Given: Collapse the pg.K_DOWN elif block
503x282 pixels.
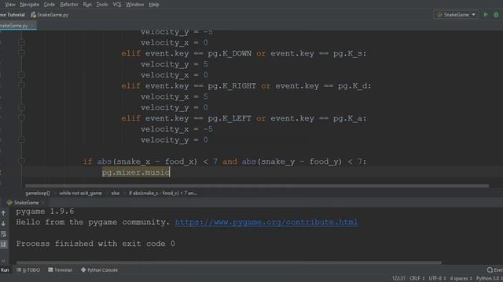Looking at the screenshot, I should [21, 53].
